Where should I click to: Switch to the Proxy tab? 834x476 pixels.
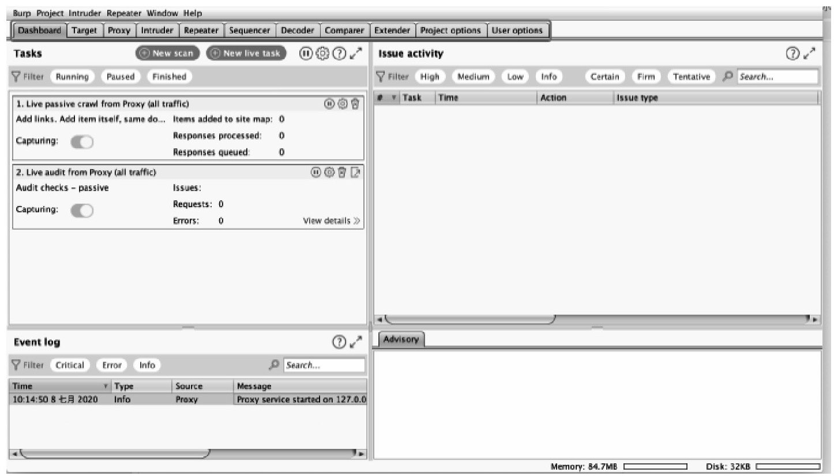point(119,31)
